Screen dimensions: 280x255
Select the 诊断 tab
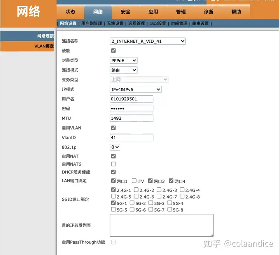(x=208, y=12)
